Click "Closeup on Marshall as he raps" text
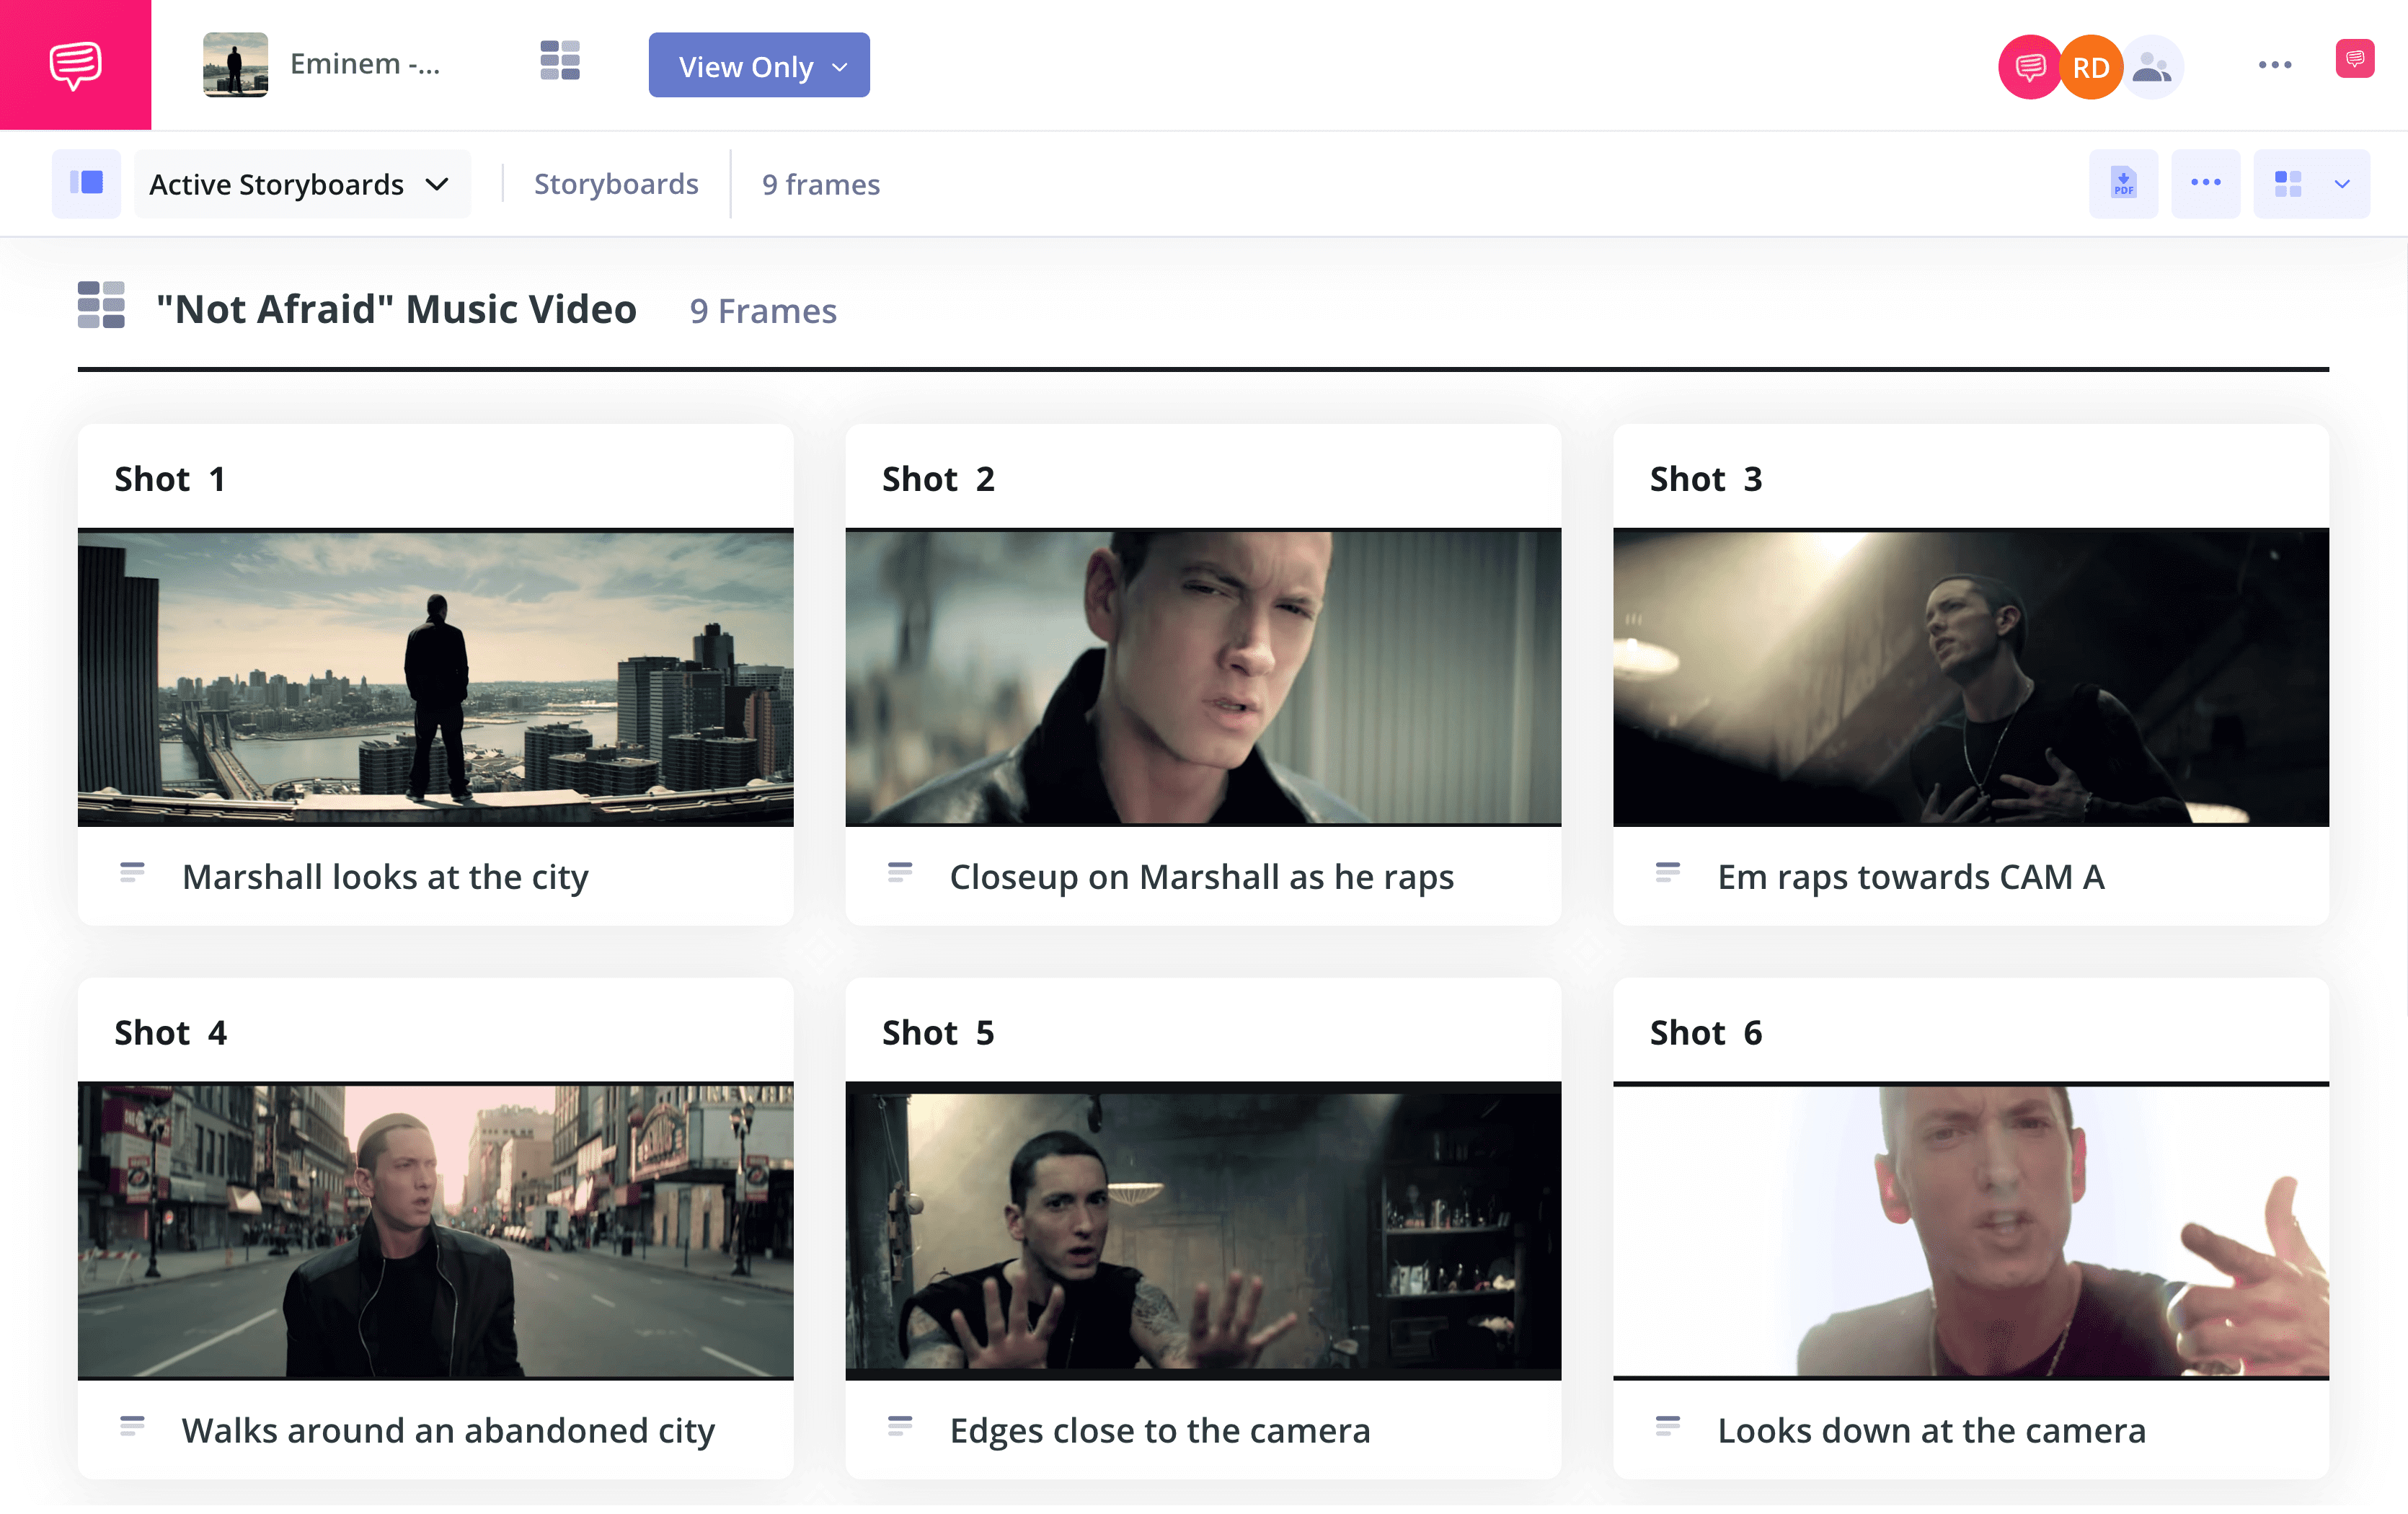 pos(1202,877)
